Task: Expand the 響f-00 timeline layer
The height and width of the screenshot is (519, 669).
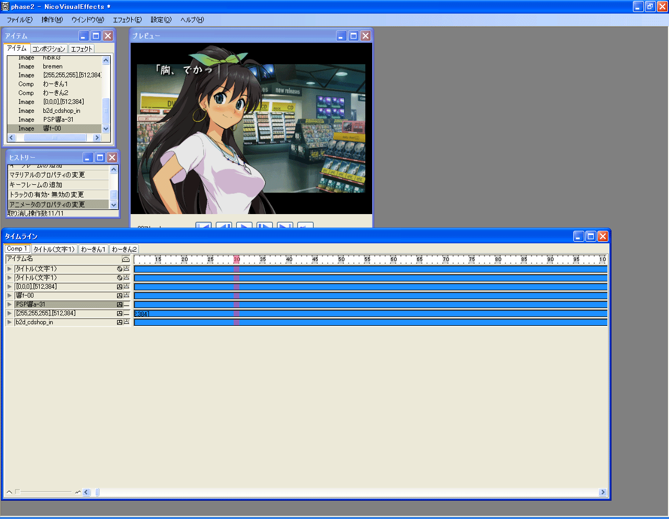Action: click(x=9, y=296)
